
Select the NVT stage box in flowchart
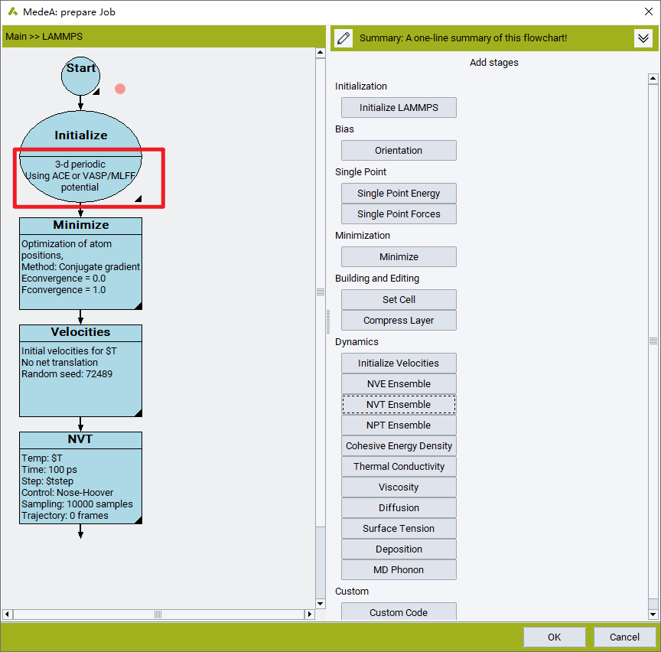coord(80,478)
